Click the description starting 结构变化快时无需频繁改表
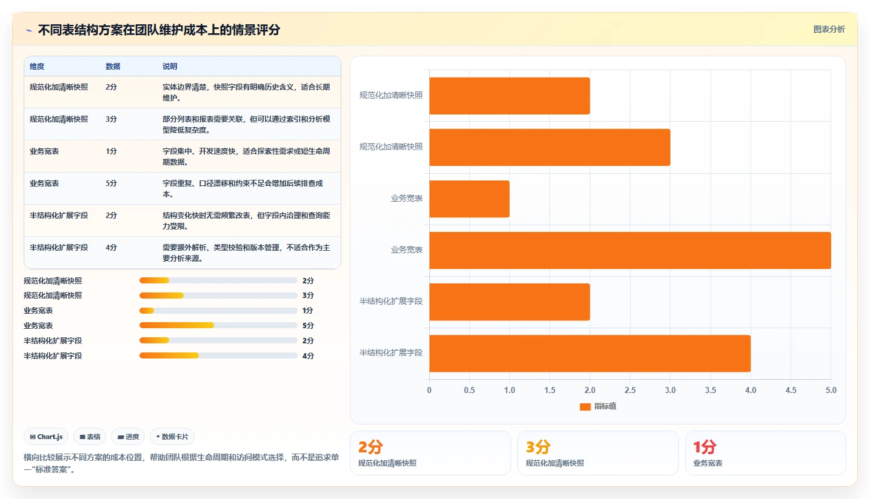The height and width of the screenshot is (499, 870). click(246, 221)
